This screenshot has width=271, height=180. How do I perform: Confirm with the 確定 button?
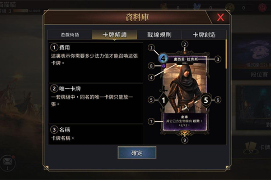point(137,153)
